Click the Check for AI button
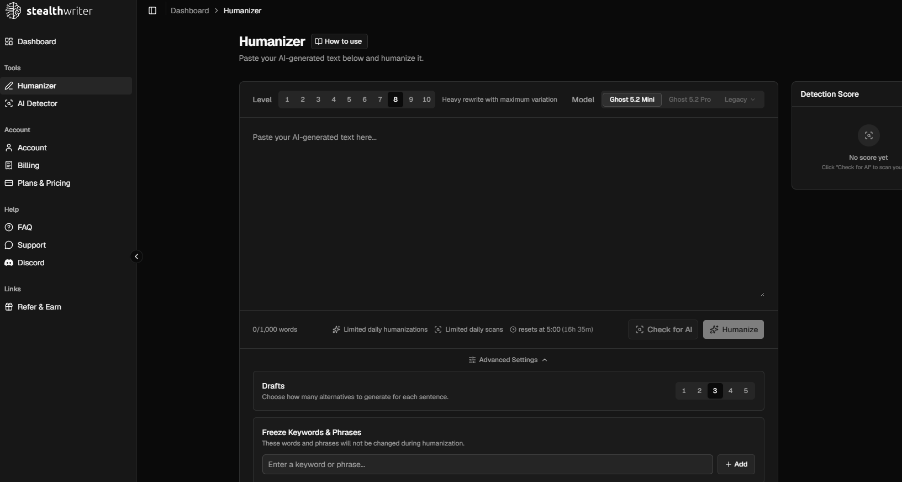Screen dimensions: 902x482 [663, 329]
